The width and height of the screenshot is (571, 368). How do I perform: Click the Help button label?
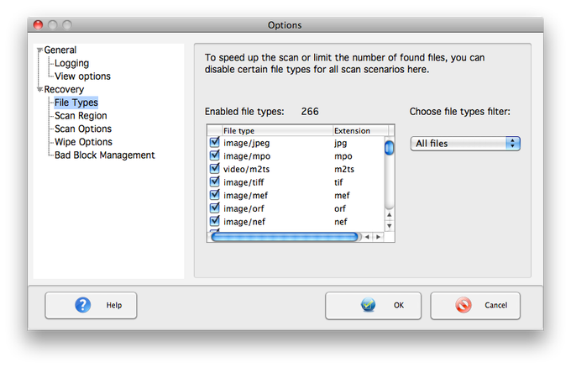coord(114,305)
